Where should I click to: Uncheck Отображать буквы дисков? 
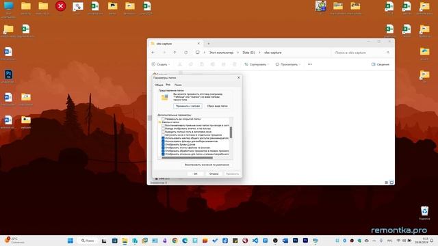[x=163, y=144]
